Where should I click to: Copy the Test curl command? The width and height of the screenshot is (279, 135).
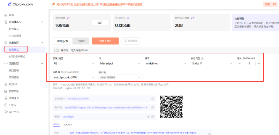pyautogui.click(x=209, y=134)
